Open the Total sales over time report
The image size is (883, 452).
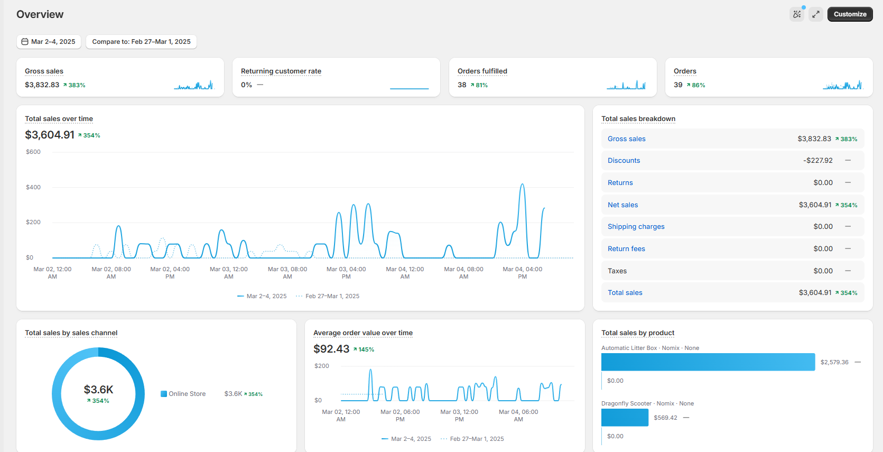59,119
